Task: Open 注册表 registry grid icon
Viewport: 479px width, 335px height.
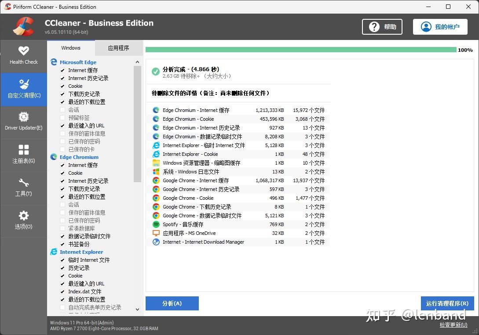Action: (x=23, y=150)
